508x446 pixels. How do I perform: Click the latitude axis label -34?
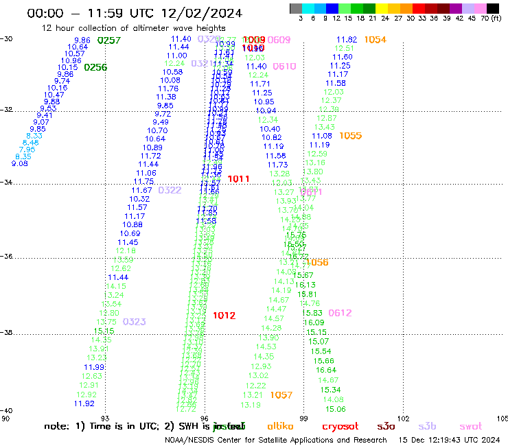pyautogui.click(x=6, y=183)
